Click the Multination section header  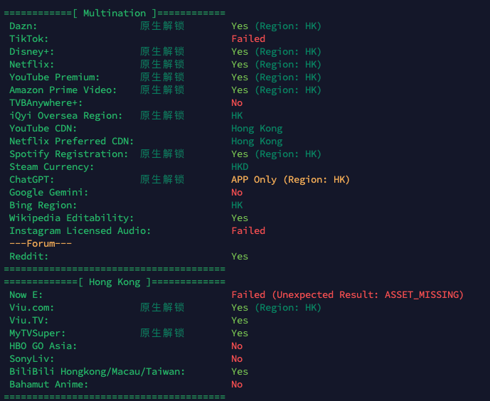(x=114, y=13)
